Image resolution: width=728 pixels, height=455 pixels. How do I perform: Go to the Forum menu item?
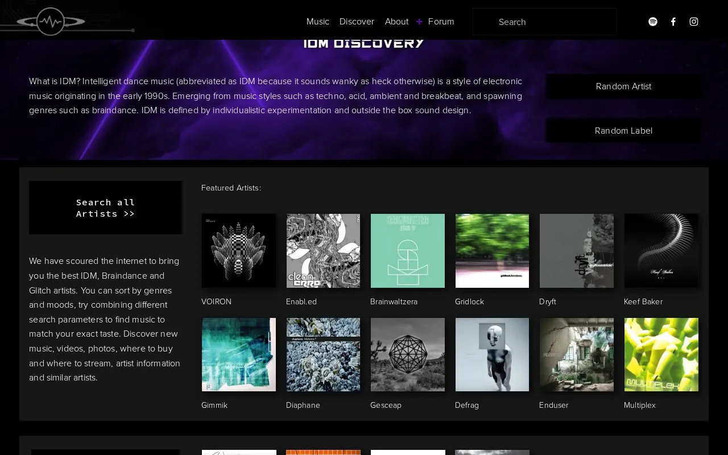[x=441, y=22]
